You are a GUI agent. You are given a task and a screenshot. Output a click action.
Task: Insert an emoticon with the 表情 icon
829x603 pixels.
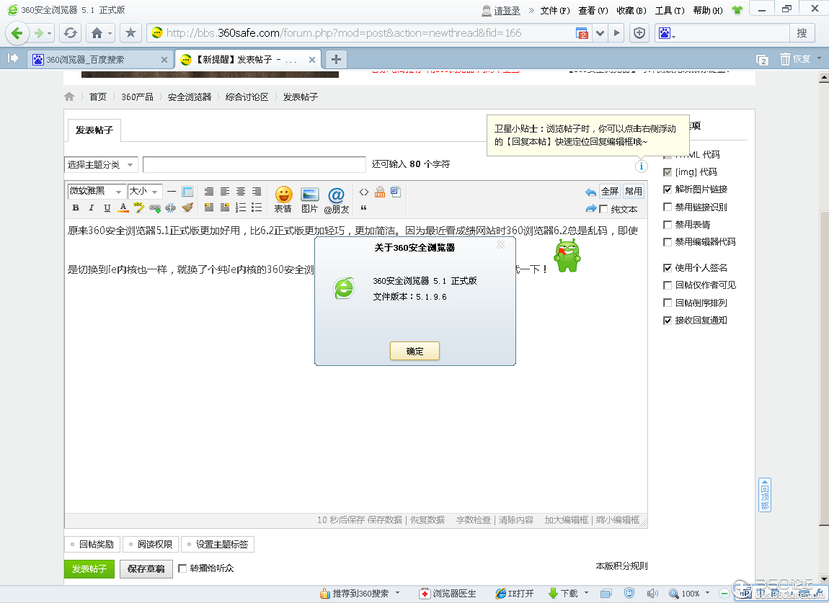[283, 198]
